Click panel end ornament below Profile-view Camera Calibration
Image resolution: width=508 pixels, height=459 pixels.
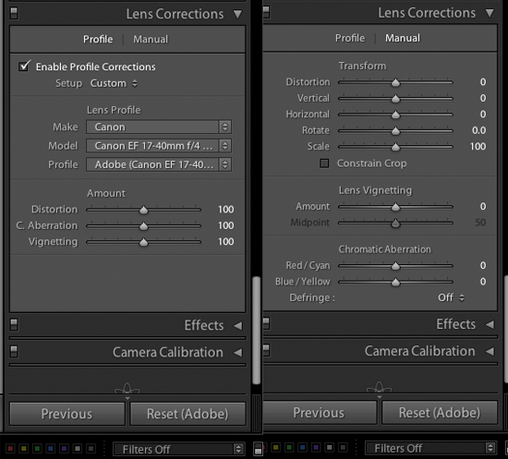[127, 389]
